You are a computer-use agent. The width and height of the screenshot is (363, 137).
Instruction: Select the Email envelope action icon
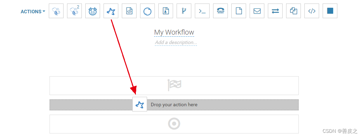pos(257,11)
